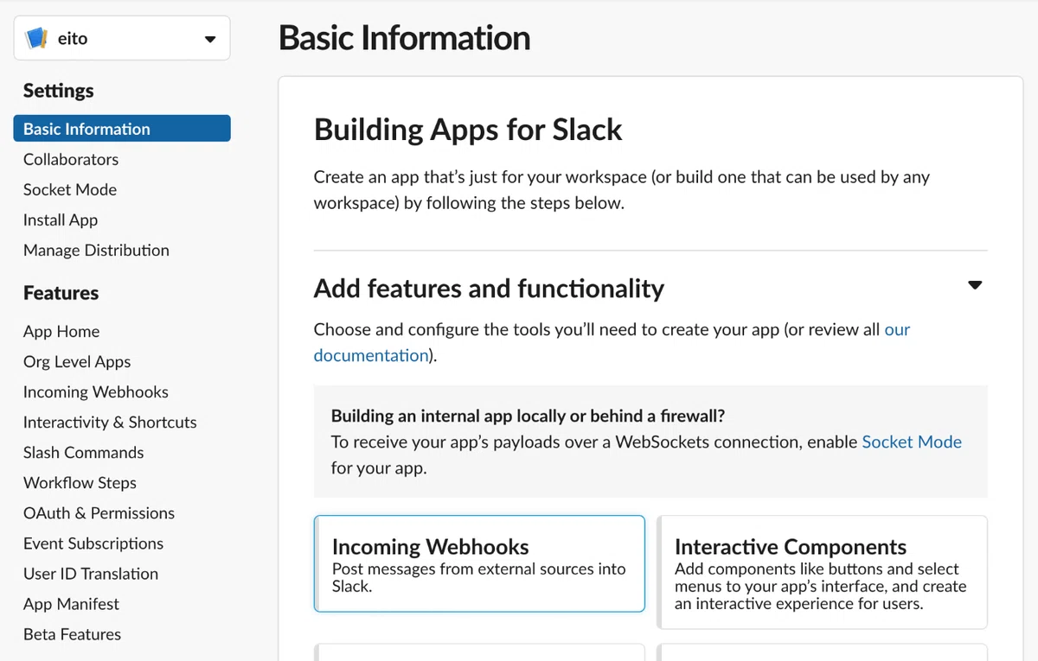Image resolution: width=1038 pixels, height=661 pixels.
Task: Go to Event Subscriptions page
Action: (93, 543)
